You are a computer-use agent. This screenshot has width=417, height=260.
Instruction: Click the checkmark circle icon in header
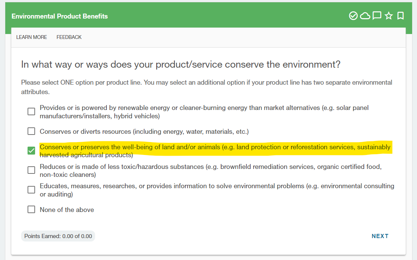click(353, 16)
